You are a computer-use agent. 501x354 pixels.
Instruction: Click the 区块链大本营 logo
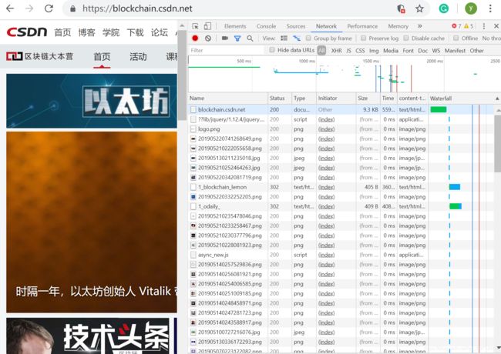coord(40,56)
